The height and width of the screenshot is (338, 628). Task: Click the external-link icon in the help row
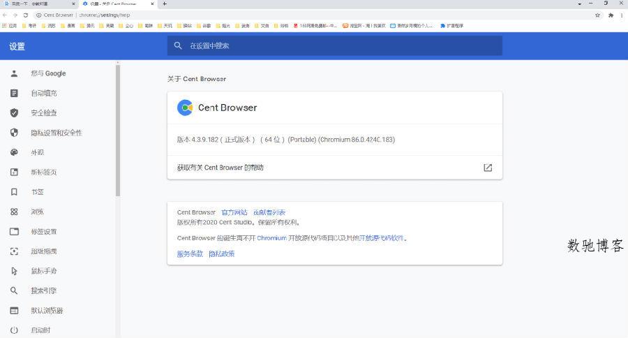488,168
